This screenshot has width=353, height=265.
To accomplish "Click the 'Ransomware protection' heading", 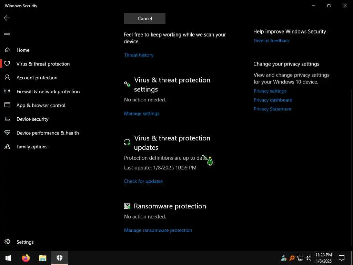I will pos(170,206).
